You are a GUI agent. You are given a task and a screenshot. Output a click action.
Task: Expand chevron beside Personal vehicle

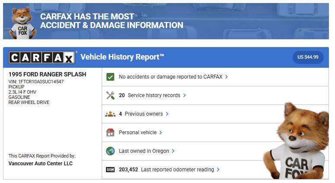pos(161,133)
